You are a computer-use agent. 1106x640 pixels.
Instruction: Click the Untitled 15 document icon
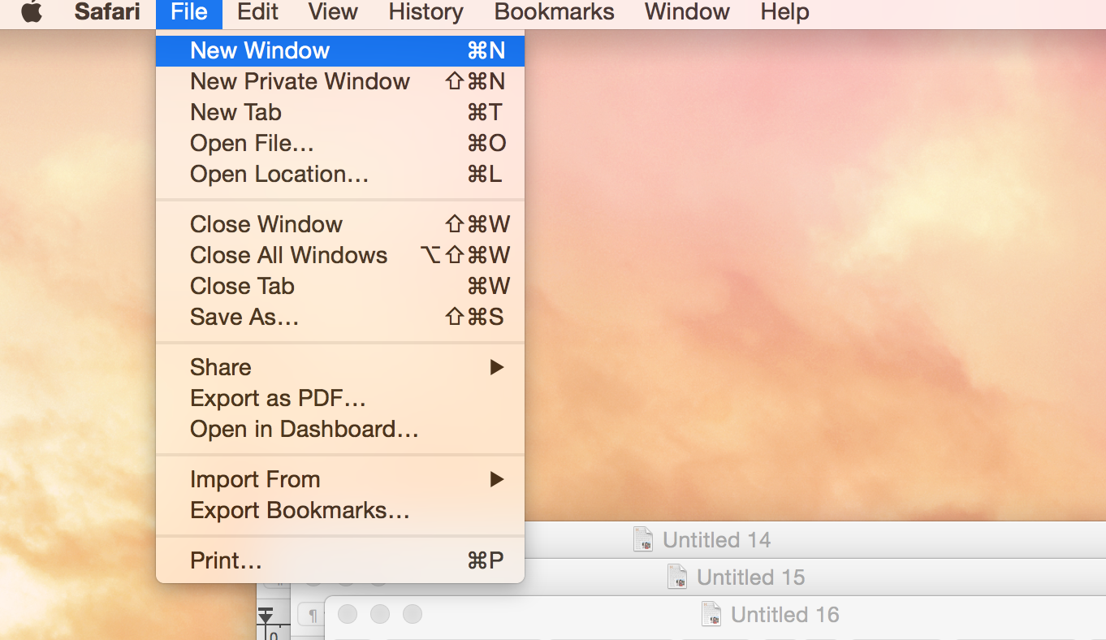tap(677, 577)
